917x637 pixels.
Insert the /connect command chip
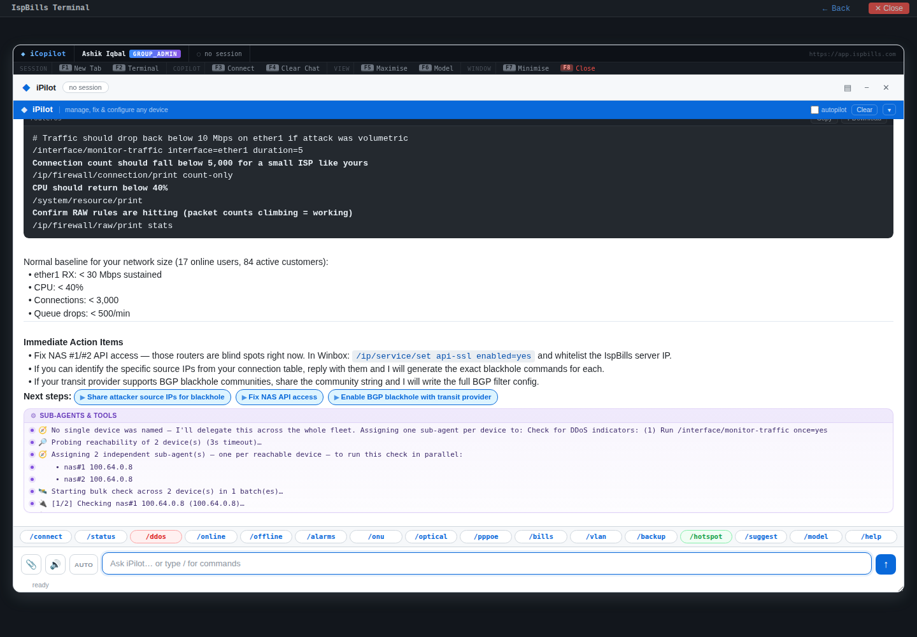click(x=46, y=537)
